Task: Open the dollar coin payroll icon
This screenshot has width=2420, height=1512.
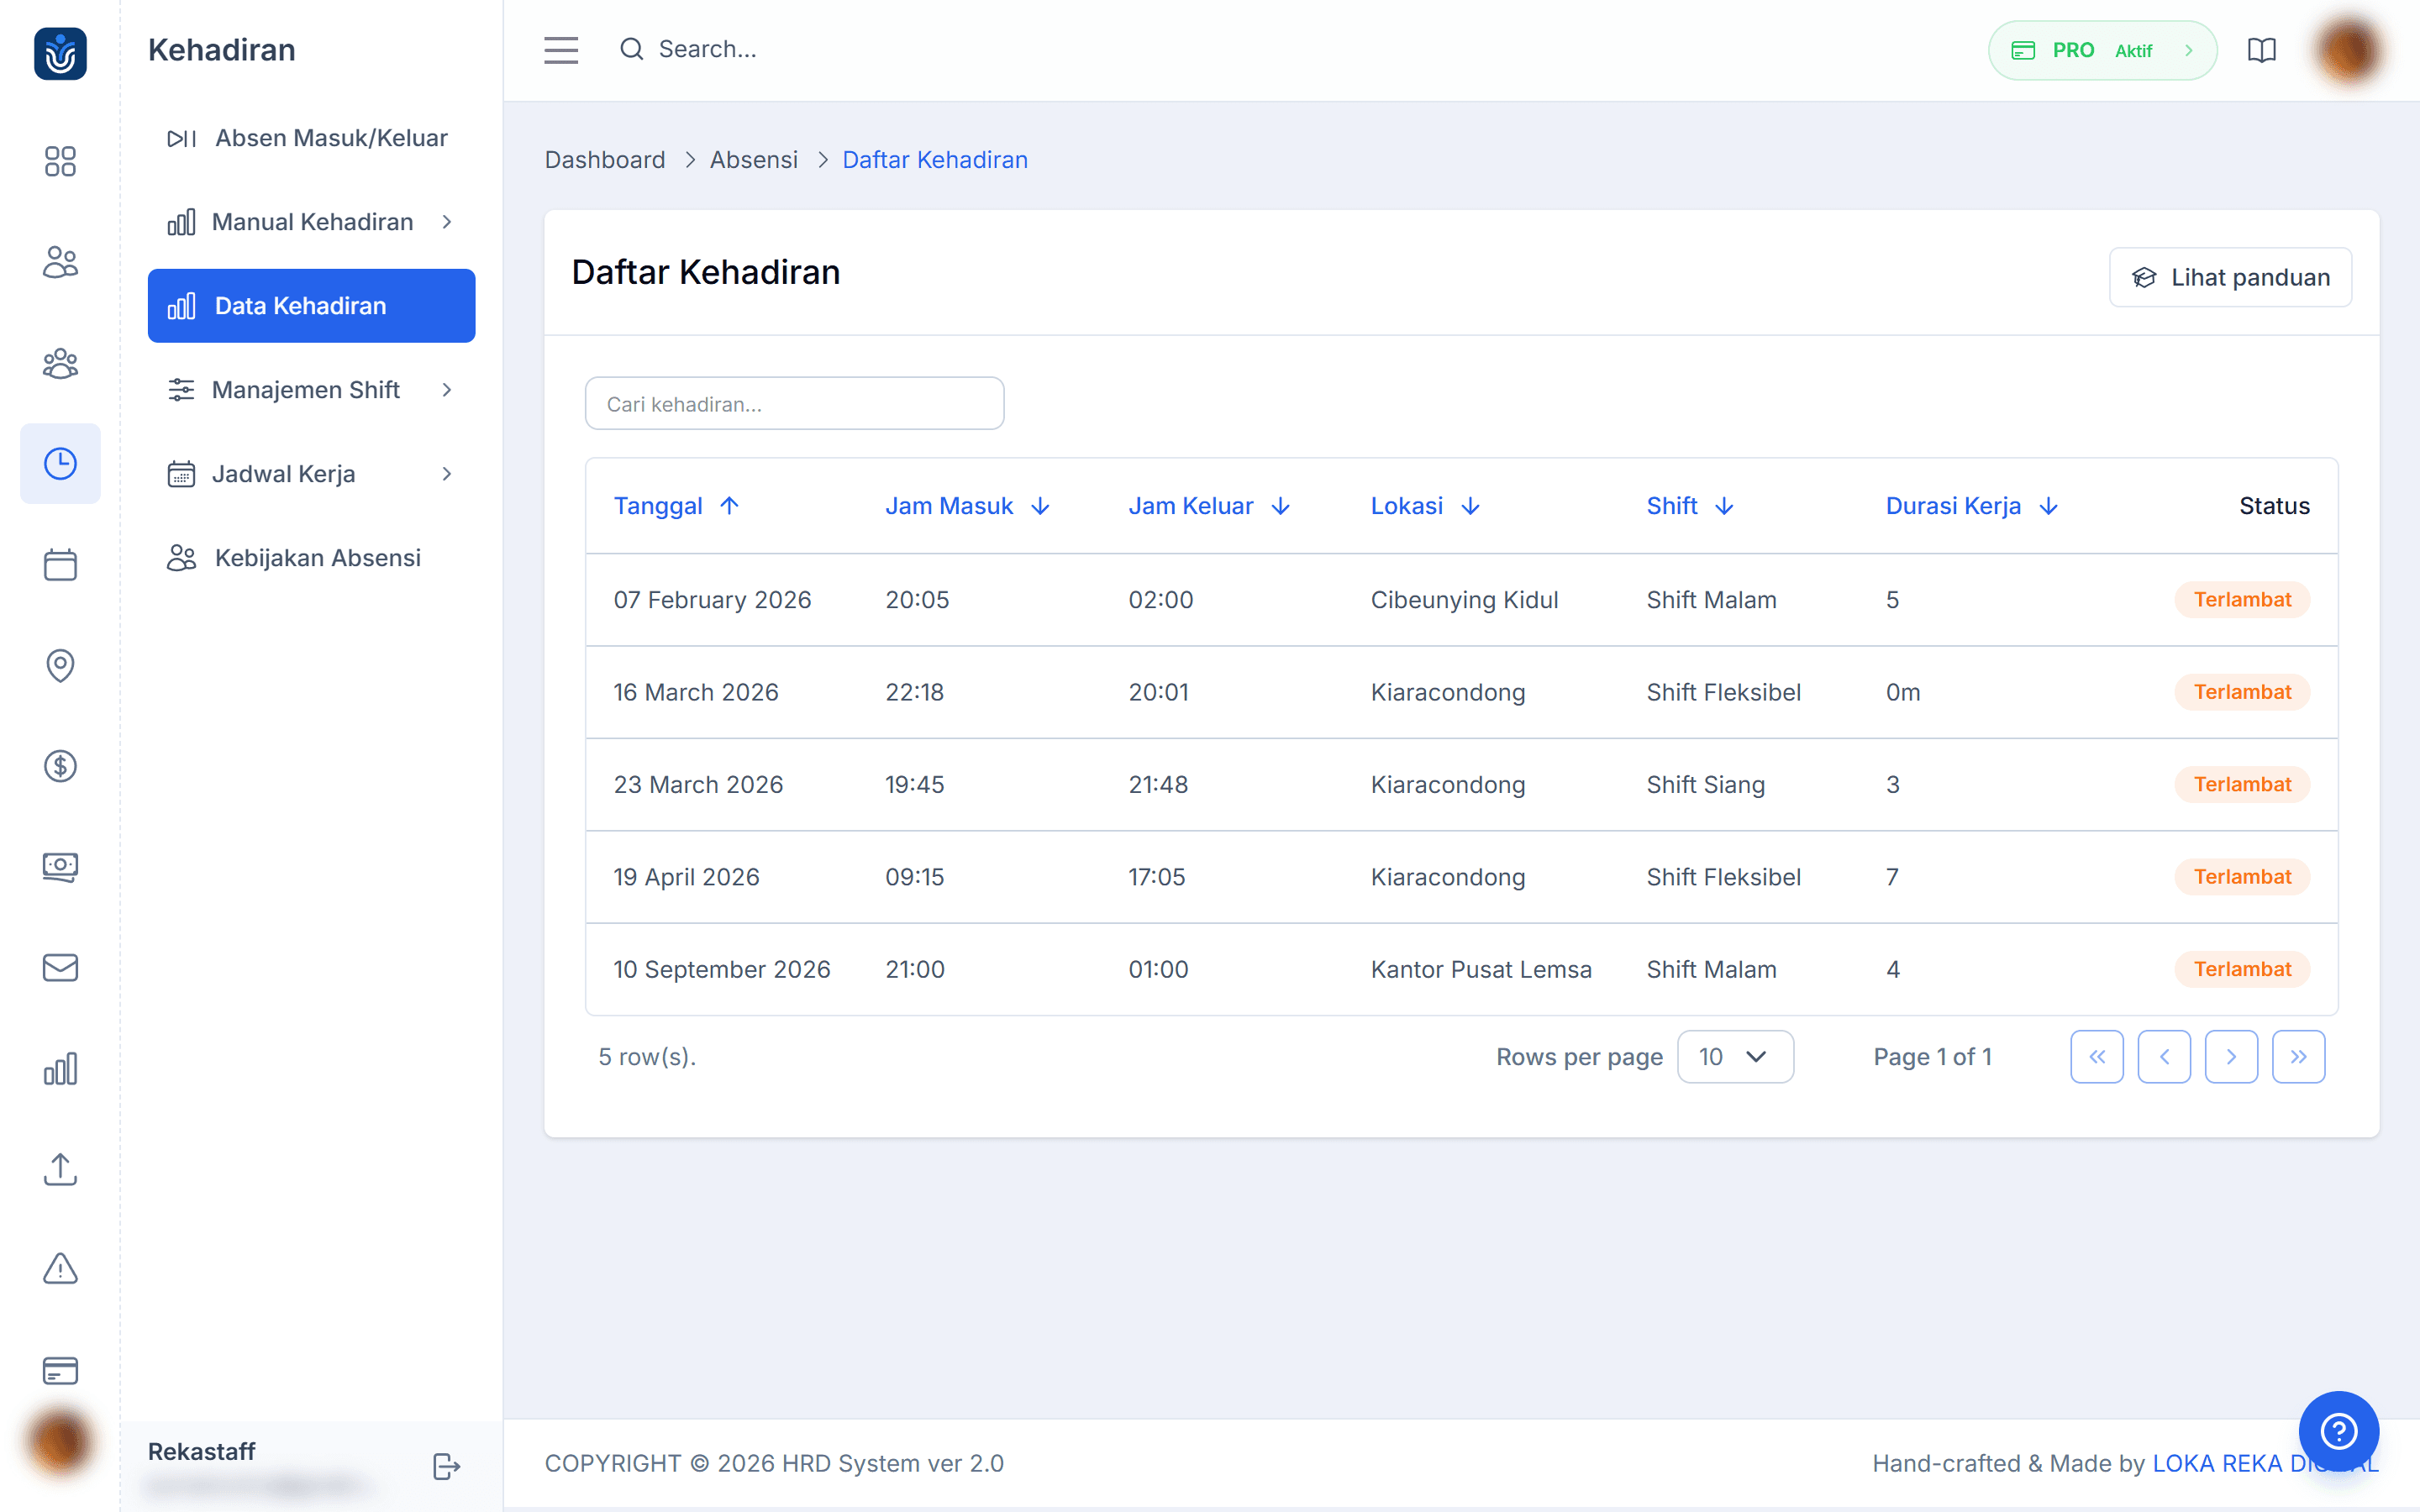Action: point(60,766)
